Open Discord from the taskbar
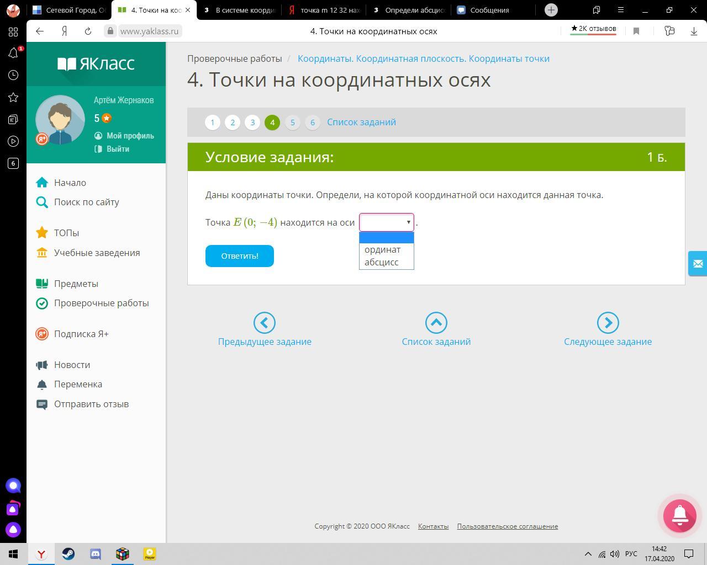 point(96,554)
